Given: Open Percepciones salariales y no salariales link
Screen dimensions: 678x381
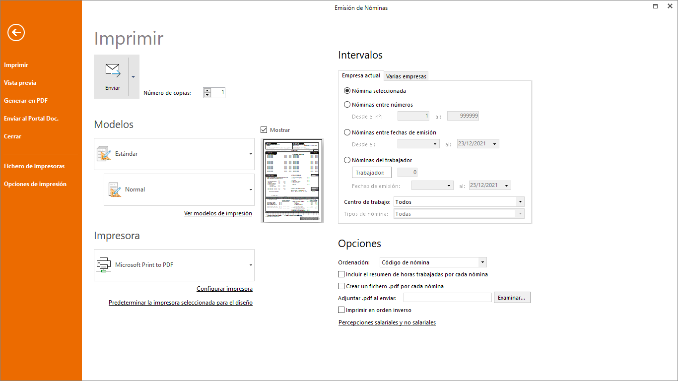Looking at the screenshot, I should 387,322.
